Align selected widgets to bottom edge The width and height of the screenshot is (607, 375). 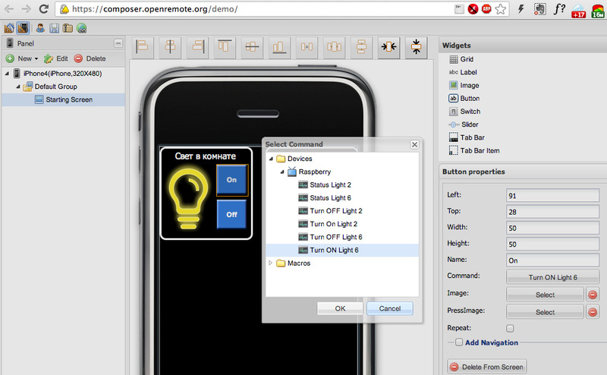pos(279,47)
